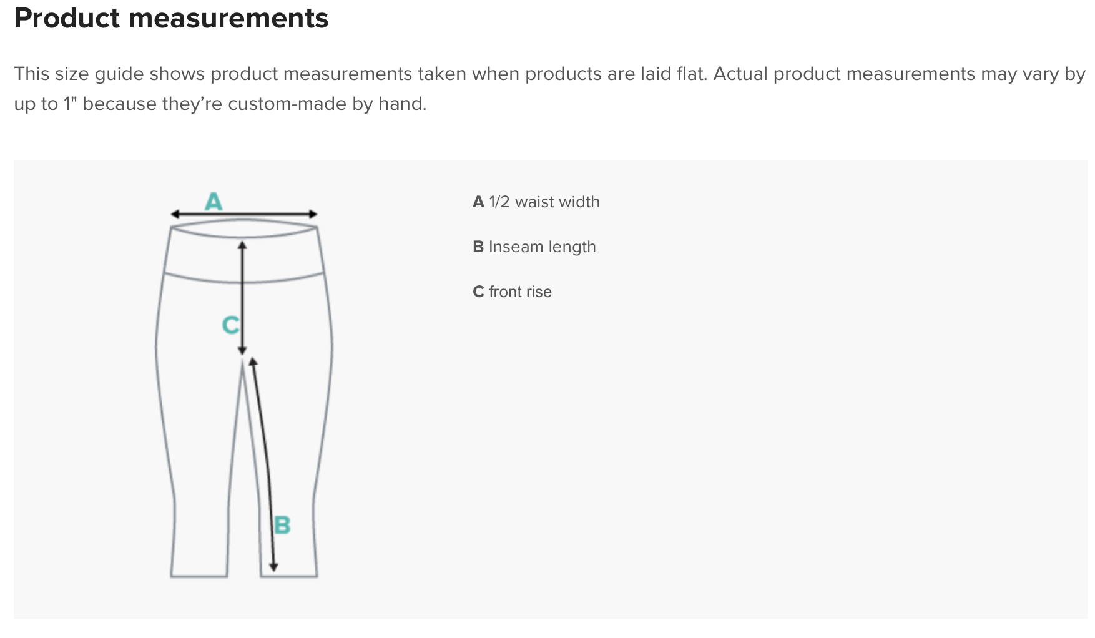Click the left leg hem of the pants
This screenshot has height=638, width=1095.
click(x=199, y=576)
